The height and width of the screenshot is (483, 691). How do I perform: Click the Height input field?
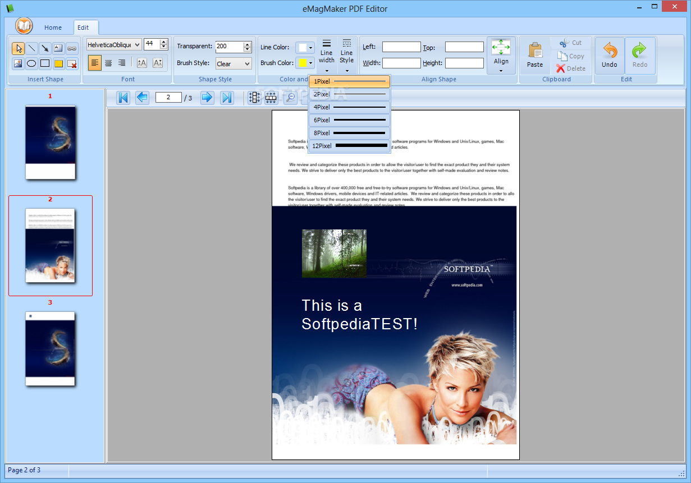464,63
